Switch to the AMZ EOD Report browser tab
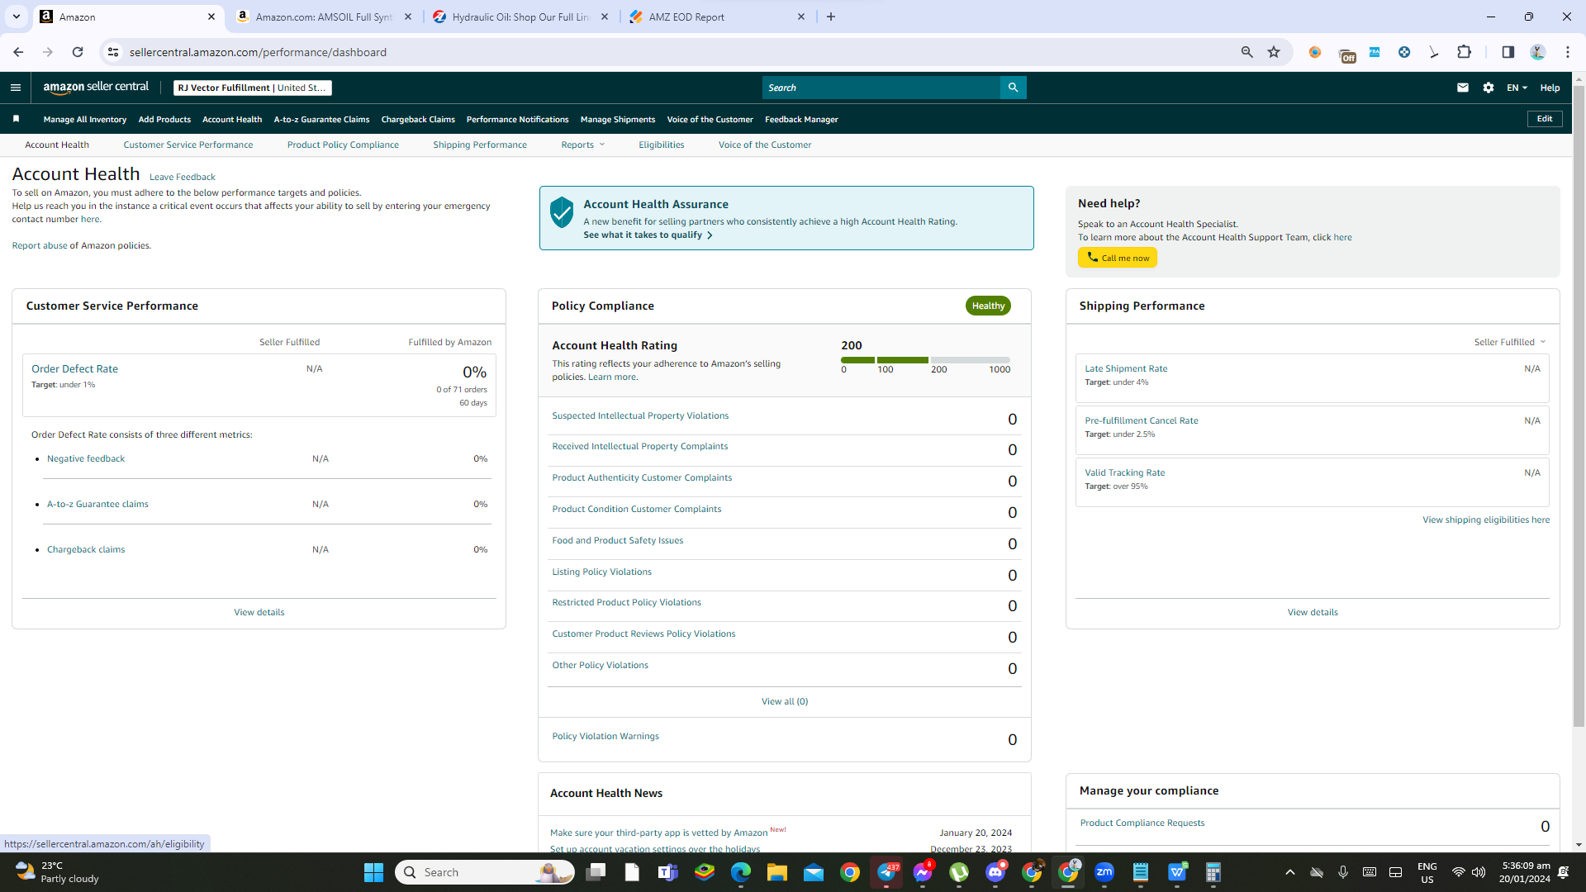 (717, 17)
